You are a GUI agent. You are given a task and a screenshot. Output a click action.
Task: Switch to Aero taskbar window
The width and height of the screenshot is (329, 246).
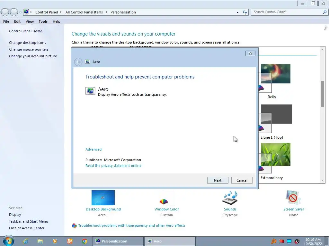170,241
